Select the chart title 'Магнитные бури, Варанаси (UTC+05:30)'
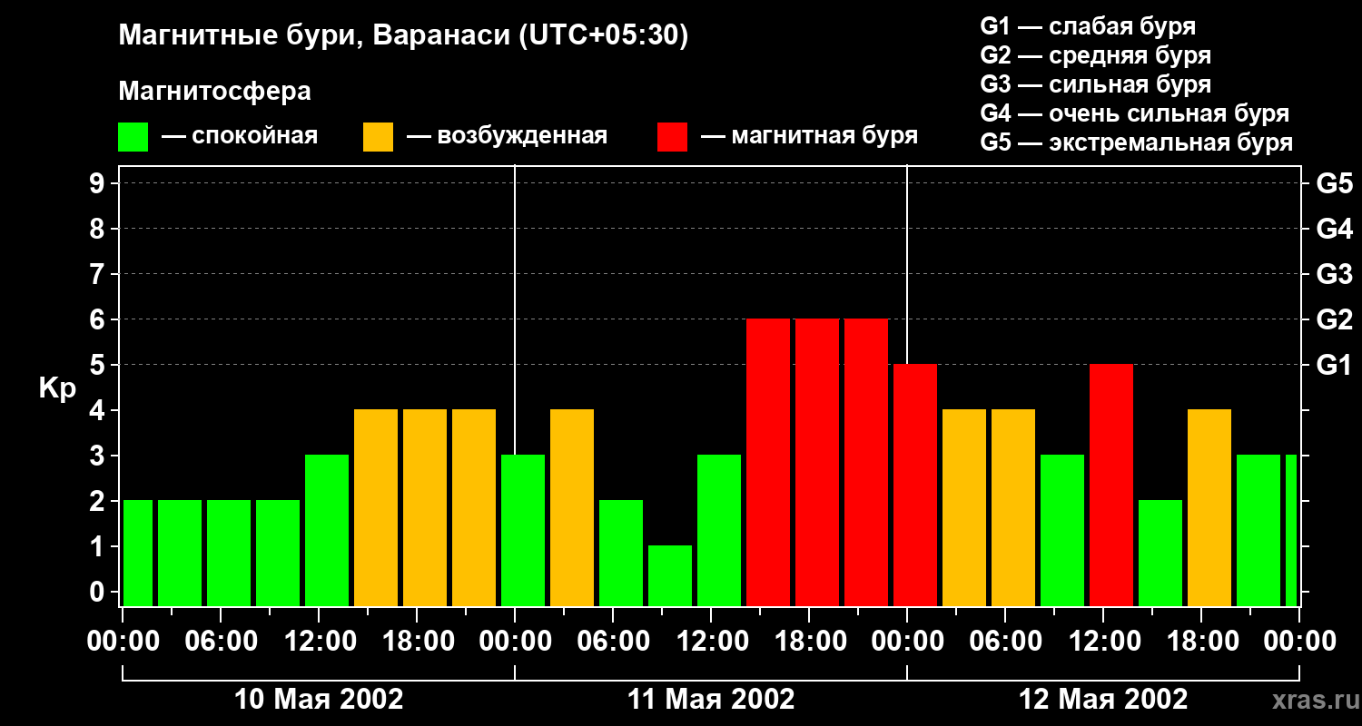This screenshot has width=1362, height=726. coord(403,36)
